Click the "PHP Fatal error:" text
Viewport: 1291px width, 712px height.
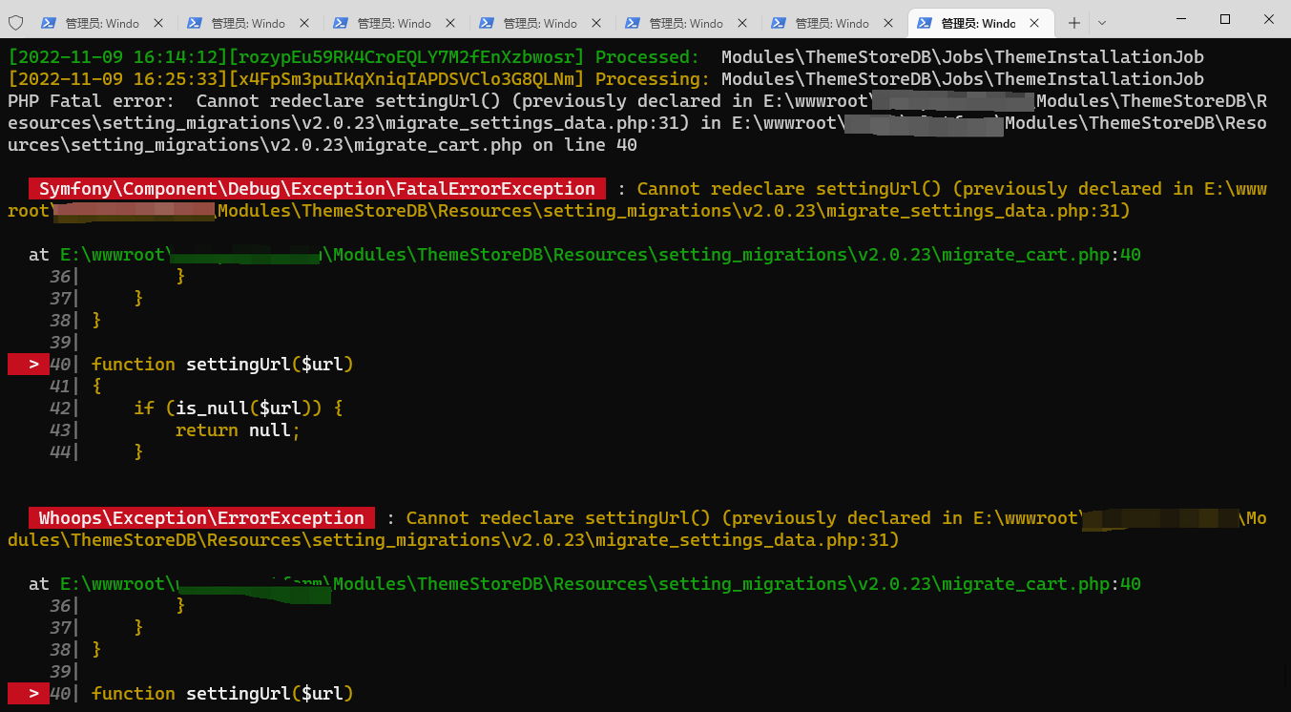[x=91, y=101]
